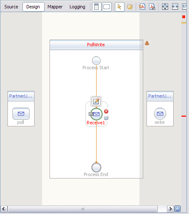Select the right PartnerLi... header box

pyautogui.click(x=160, y=96)
